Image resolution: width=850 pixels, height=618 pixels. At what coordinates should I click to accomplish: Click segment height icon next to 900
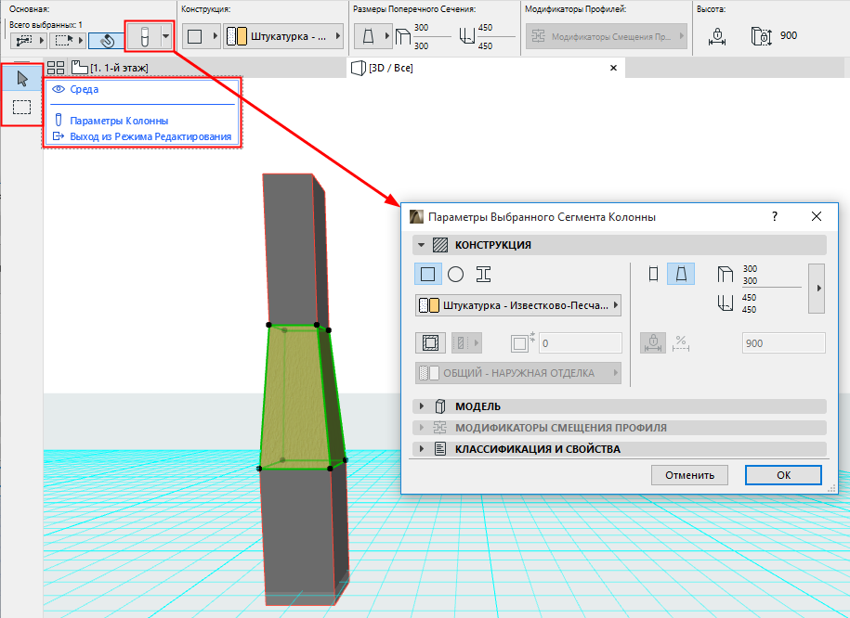tap(762, 37)
